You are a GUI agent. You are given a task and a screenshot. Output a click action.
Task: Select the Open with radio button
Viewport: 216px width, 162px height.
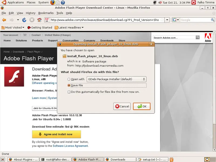tap(69, 79)
